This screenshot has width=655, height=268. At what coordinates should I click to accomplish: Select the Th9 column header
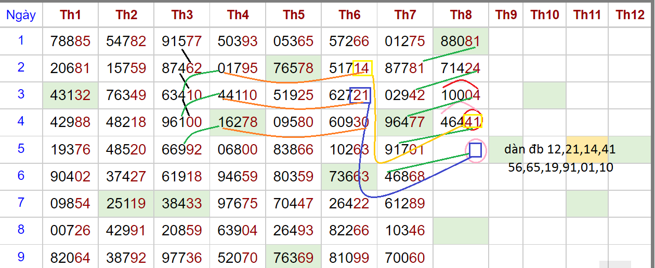[x=506, y=15]
